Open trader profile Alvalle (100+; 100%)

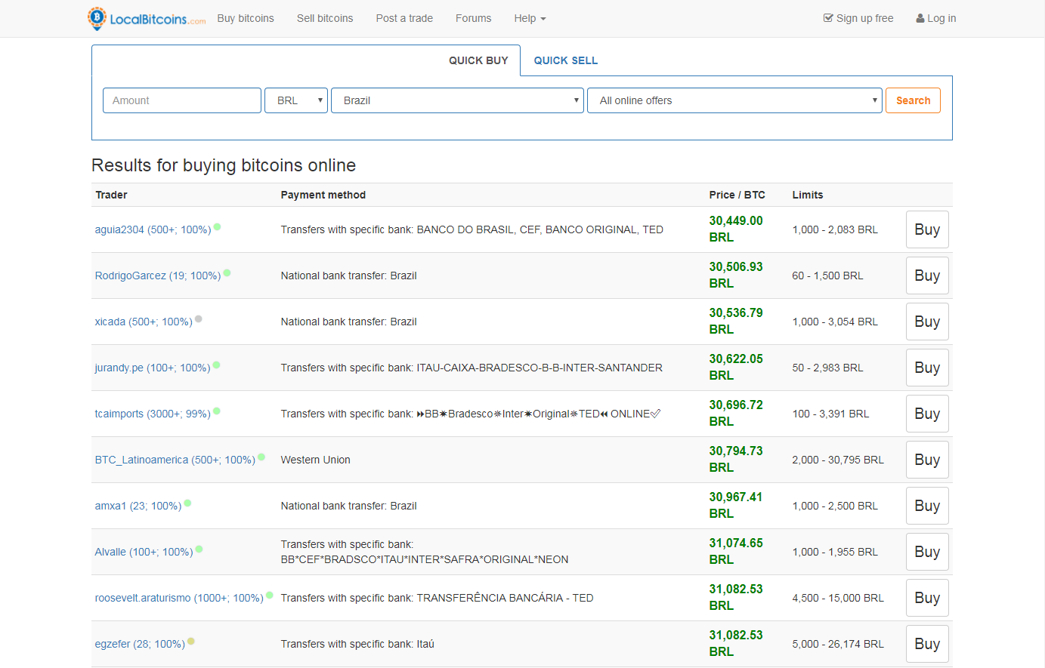[x=144, y=552]
